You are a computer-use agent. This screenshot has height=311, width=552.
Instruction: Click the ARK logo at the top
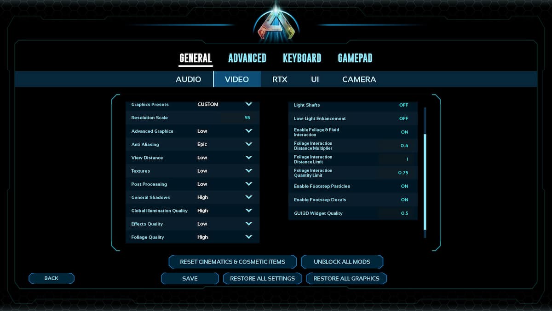tap(276, 24)
